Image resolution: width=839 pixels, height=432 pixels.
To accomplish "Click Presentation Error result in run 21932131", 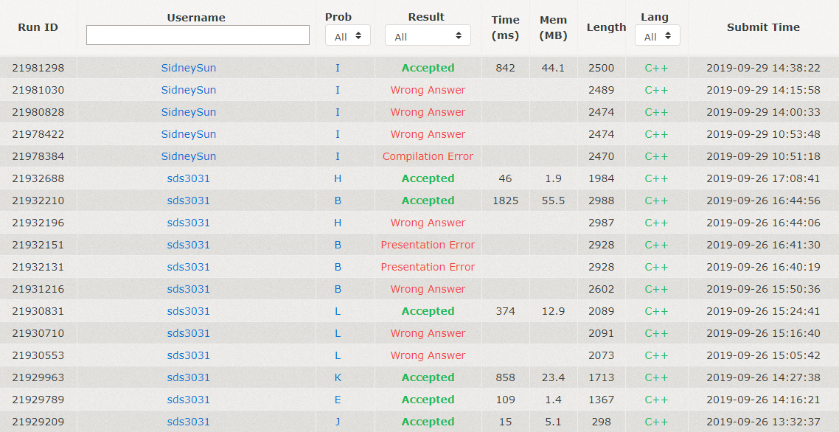I will 428,267.
